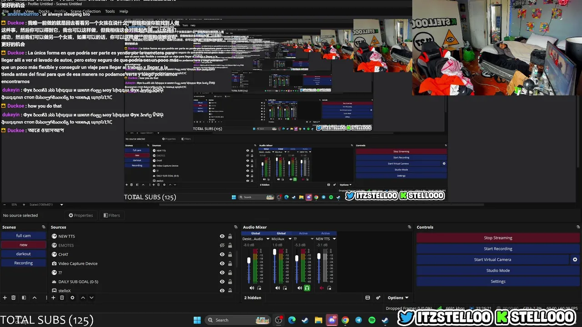582x327 pixels.
Task: Open the Docks menu
Action: (44, 11)
